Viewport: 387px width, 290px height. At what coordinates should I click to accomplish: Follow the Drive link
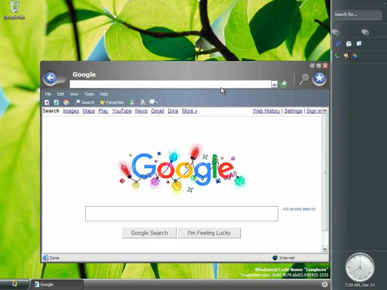coord(173,111)
